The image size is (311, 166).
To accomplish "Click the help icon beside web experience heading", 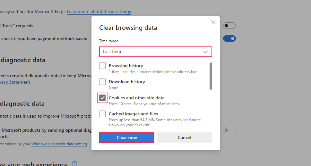I will point(74,164).
